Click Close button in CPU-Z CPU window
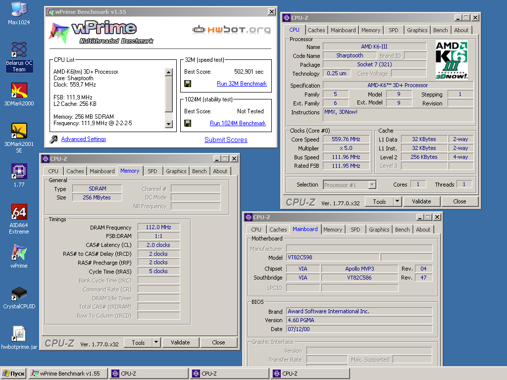 [459, 201]
